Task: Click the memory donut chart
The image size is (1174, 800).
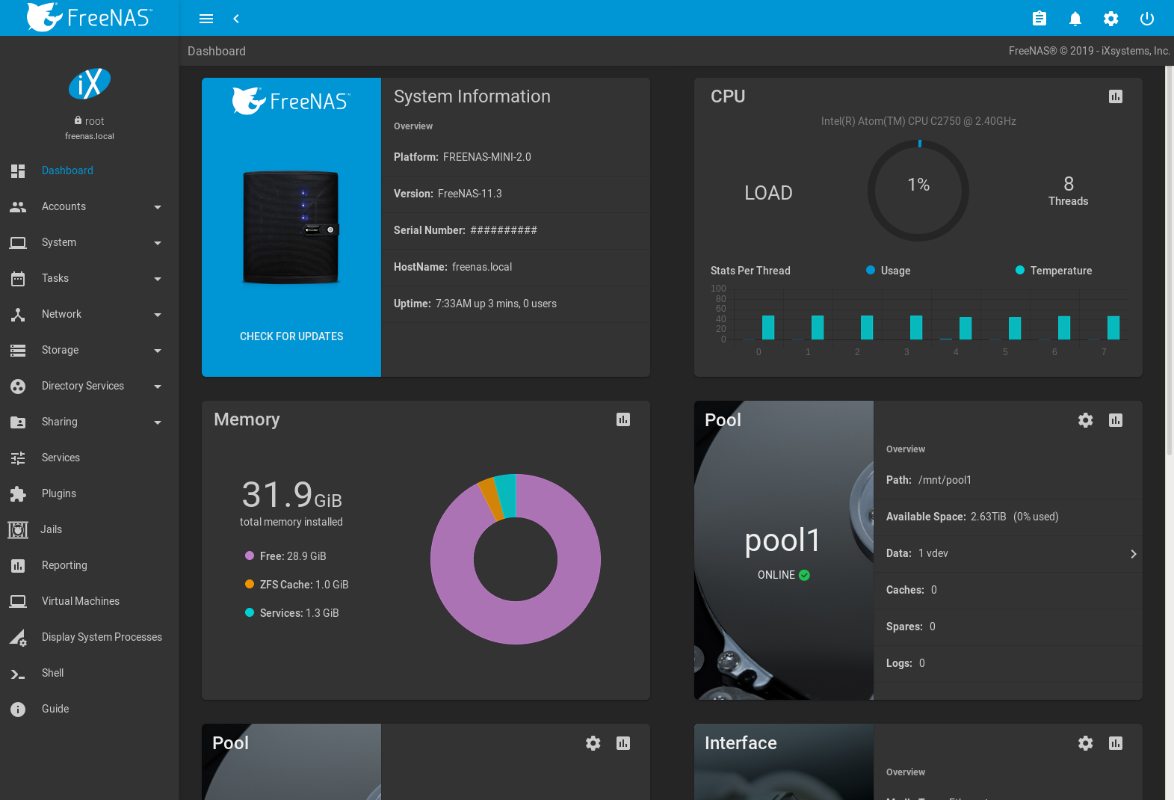Action: [516, 559]
